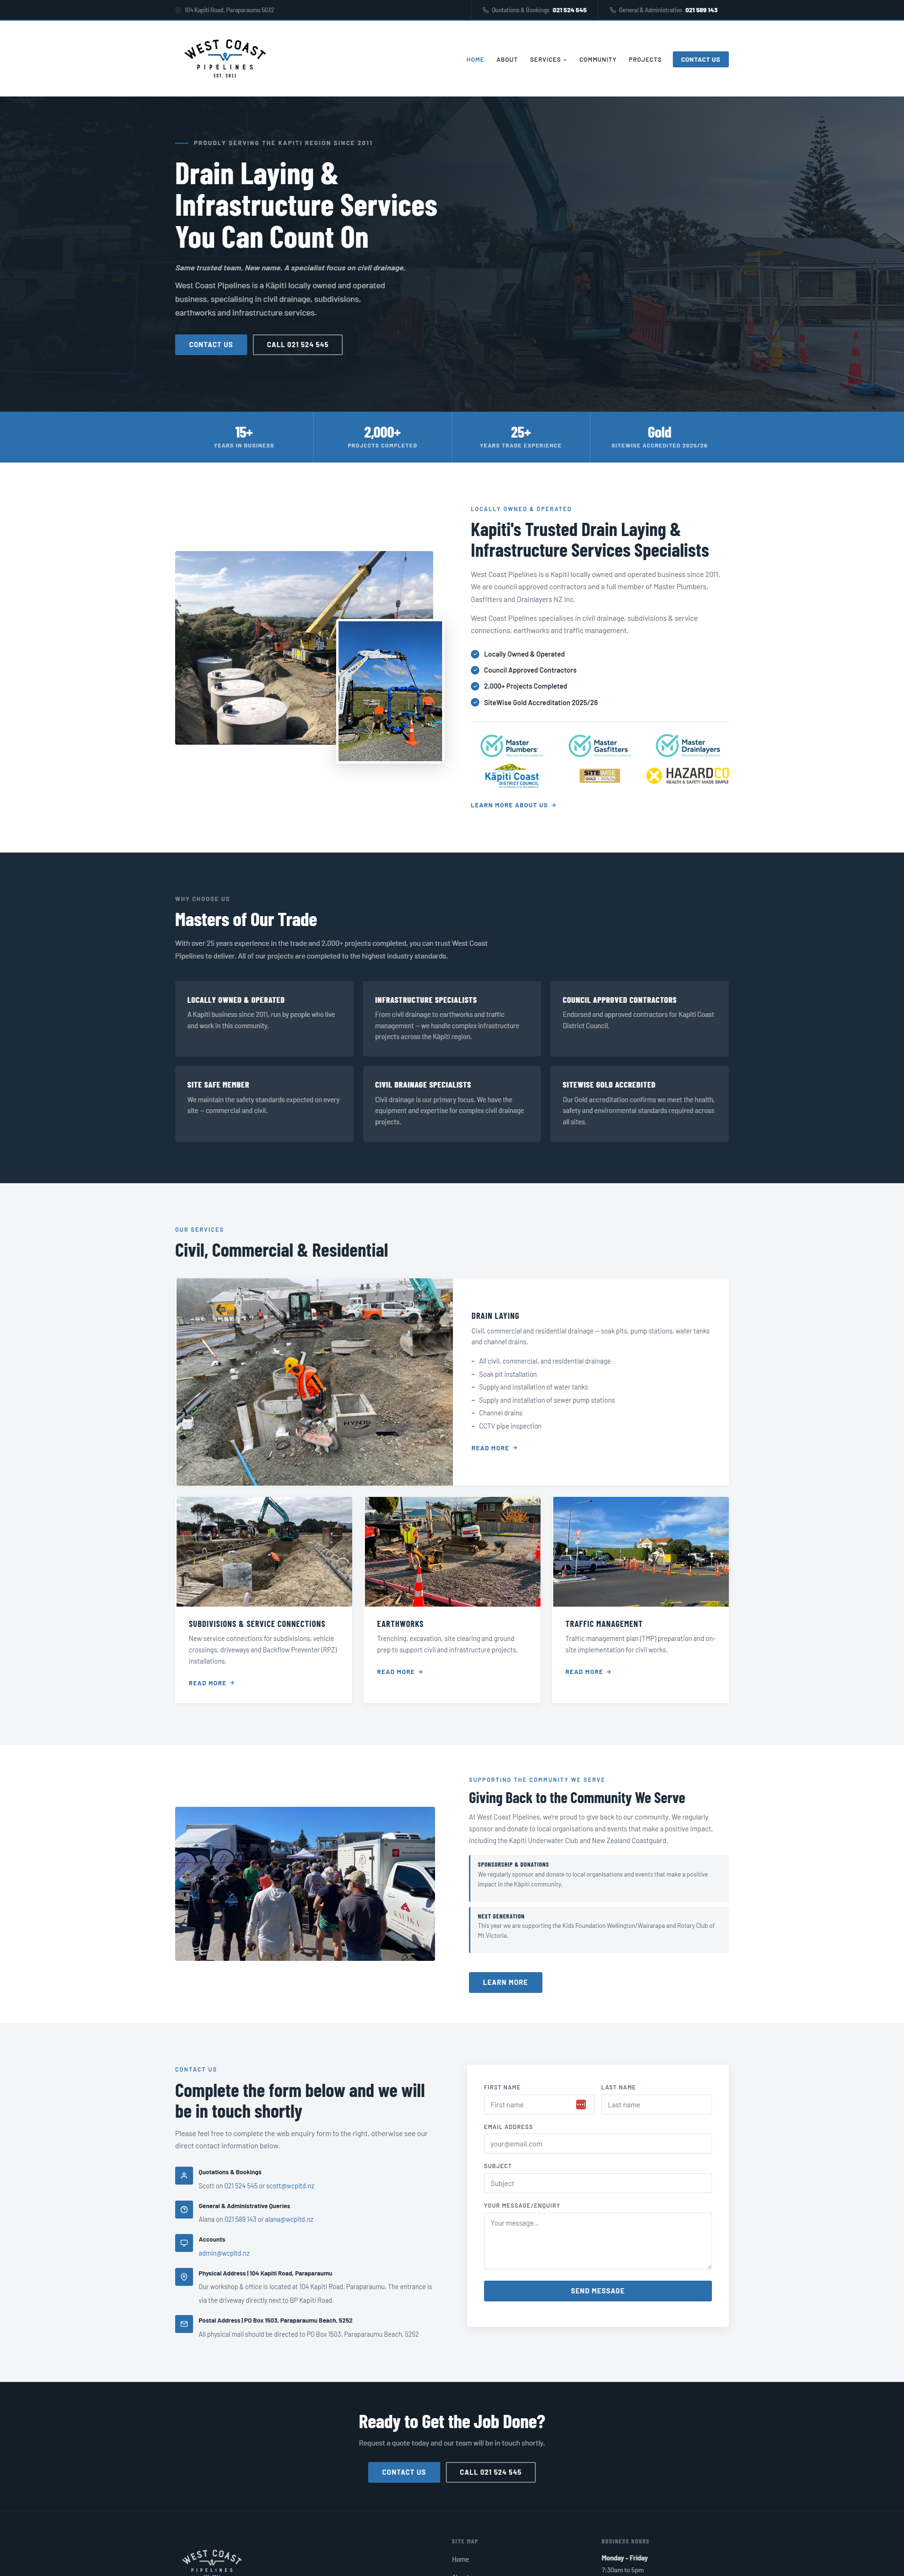
Task: Click the drain laying worksite photo
Action: [315, 1382]
